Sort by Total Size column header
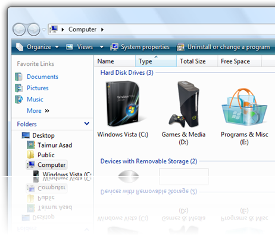Image resolution: width=275 pixels, height=235 pixels. 197,61
